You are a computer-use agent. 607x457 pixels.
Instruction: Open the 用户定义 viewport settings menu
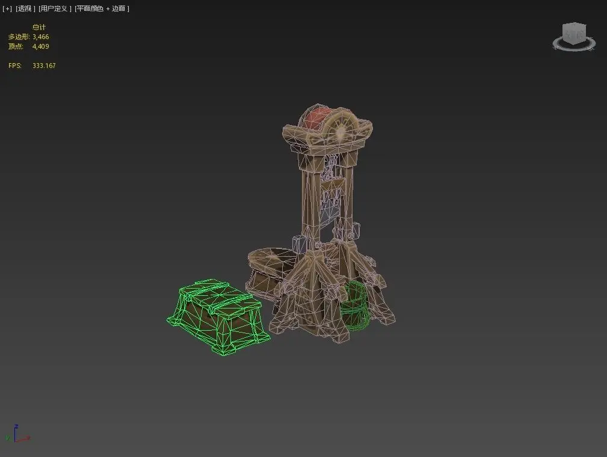[55, 8]
